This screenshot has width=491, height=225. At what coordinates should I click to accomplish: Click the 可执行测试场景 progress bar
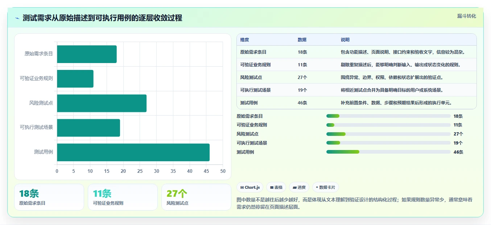tap(388, 143)
